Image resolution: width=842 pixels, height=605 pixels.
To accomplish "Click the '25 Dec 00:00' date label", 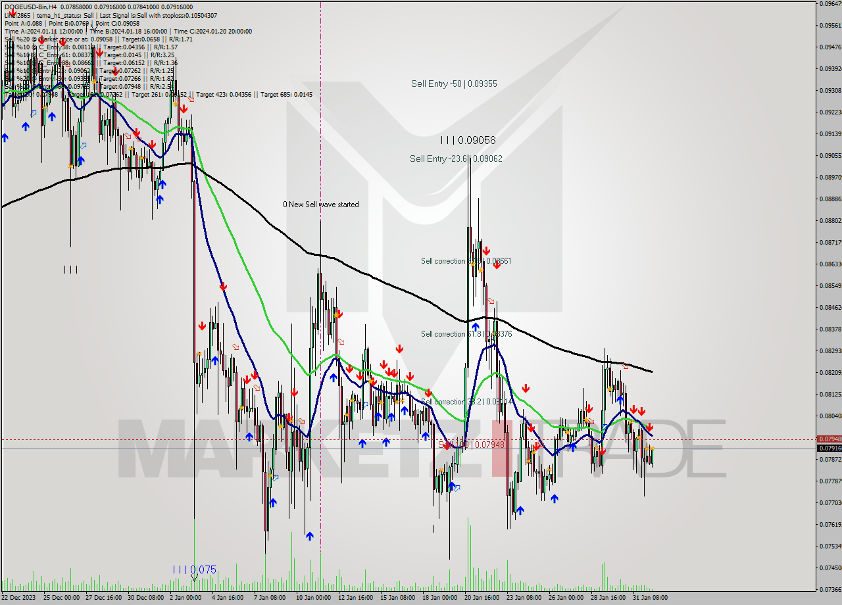I will point(61,598).
